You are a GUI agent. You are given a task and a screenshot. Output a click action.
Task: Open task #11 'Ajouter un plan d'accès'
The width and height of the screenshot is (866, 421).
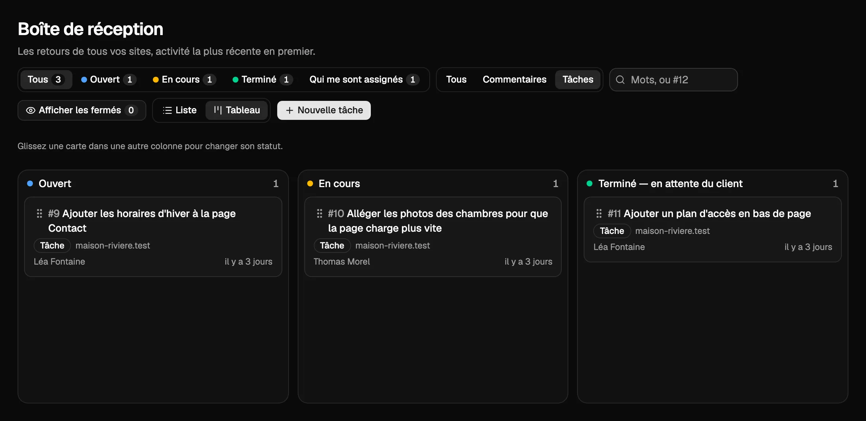pos(709,213)
